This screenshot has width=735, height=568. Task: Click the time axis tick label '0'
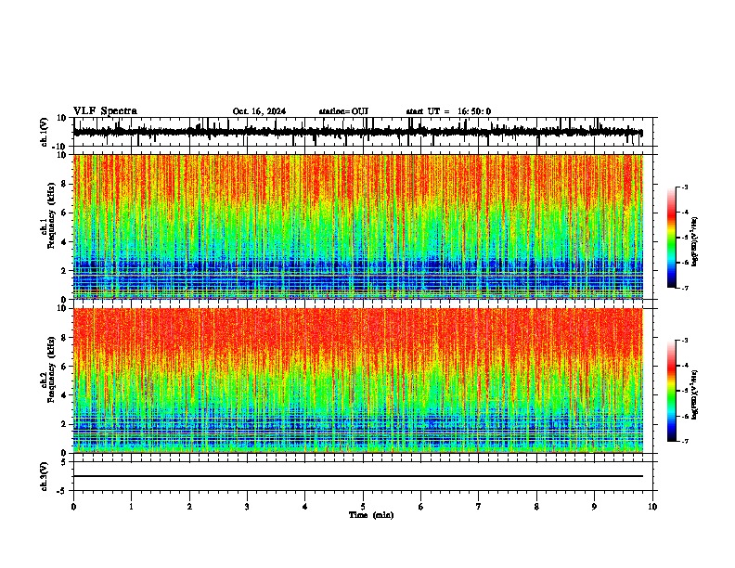click(73, 507)
